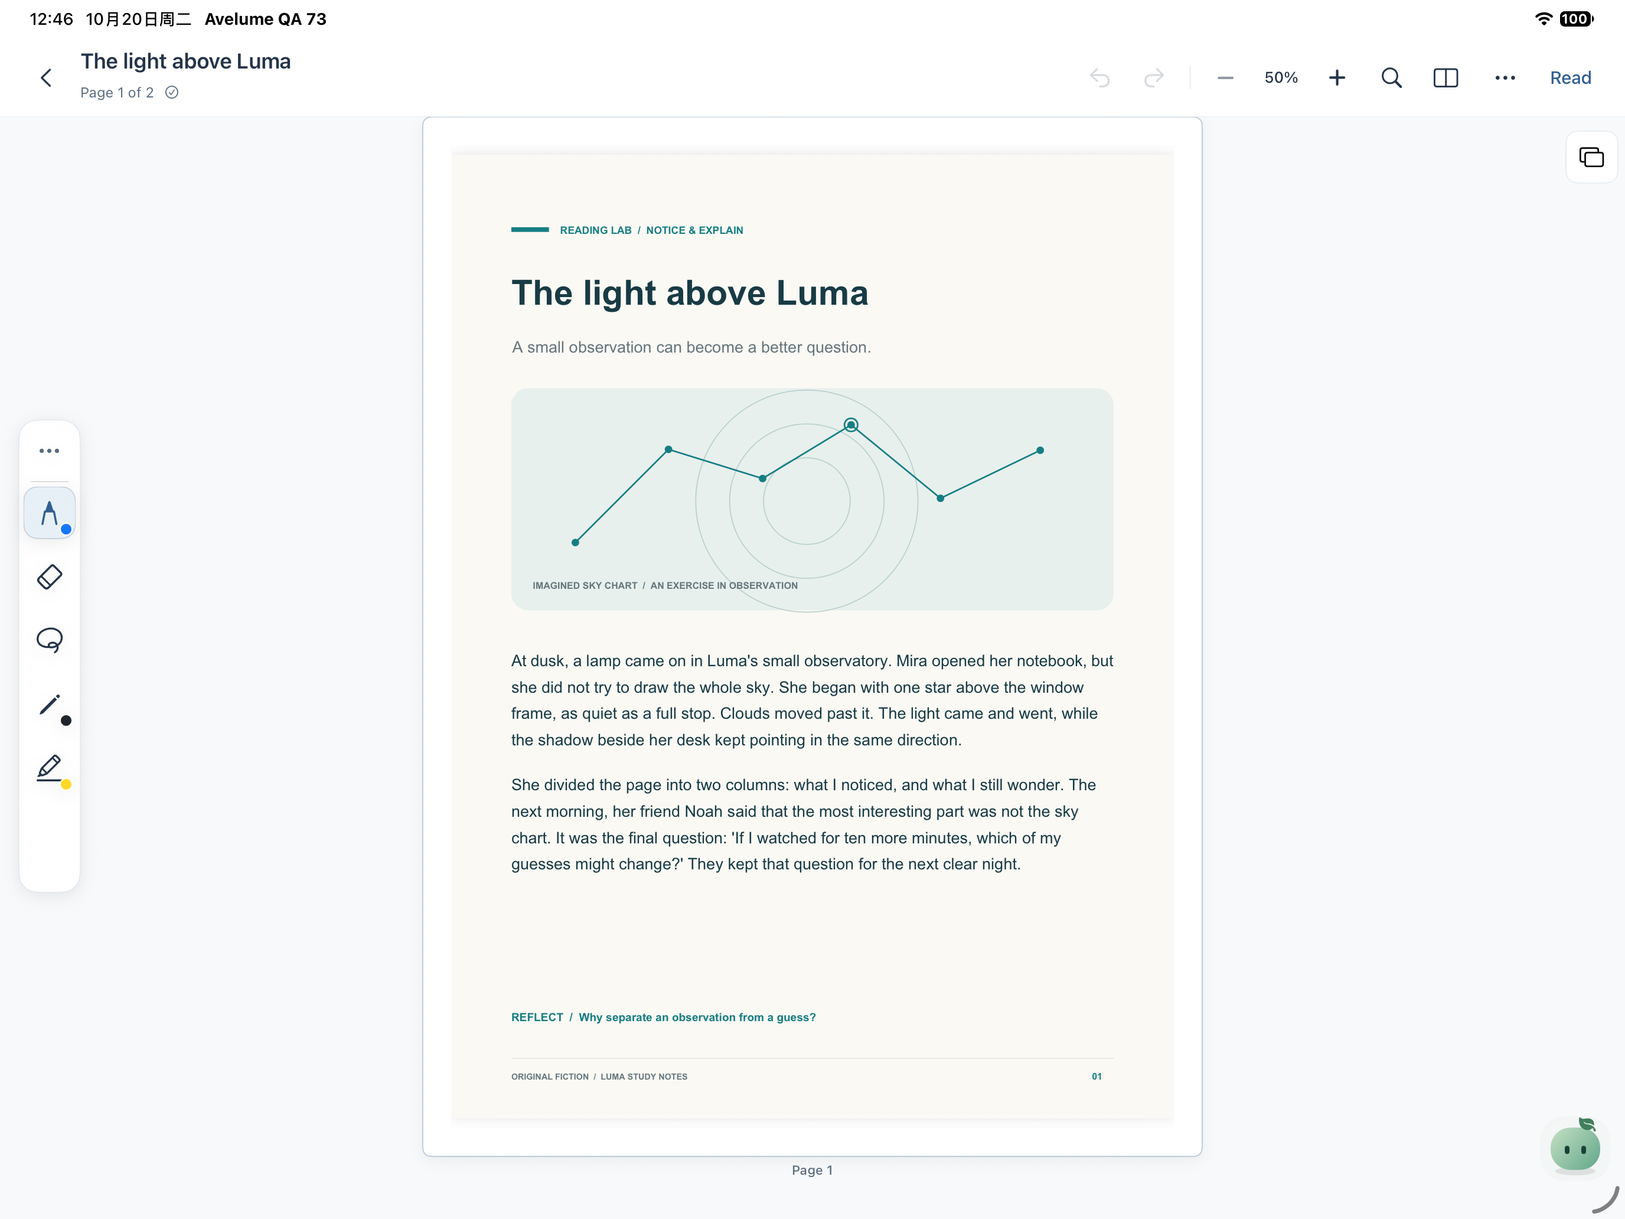
Task: Select the text pen tool with blue dot
Action: click(x=49, y=513)
